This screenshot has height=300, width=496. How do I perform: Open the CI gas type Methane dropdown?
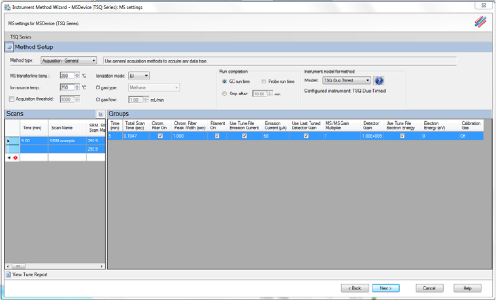pyautogui.click(x=154, y=88)
